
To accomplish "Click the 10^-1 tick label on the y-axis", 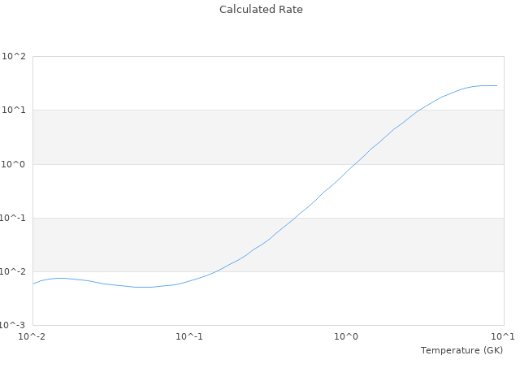I will [x=12, y=218].
